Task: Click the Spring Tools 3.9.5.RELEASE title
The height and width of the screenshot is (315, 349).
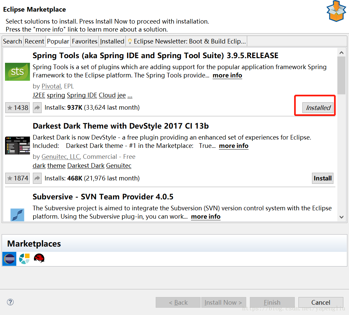Action: [155, 55]
